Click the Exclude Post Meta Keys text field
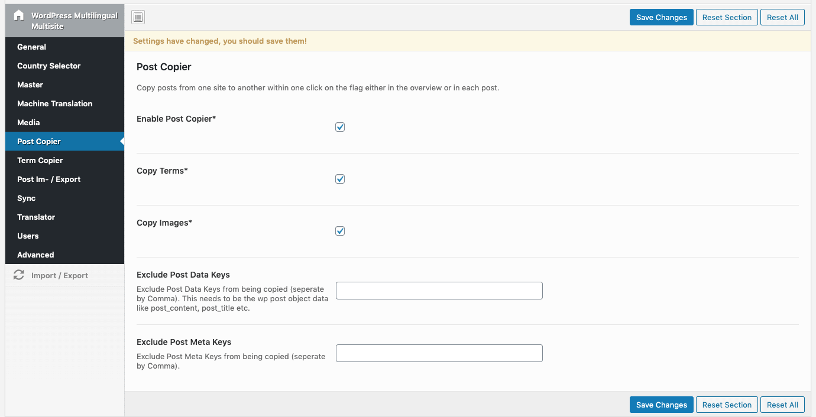Viewport: 816px width, 417px height. point(439,353)
